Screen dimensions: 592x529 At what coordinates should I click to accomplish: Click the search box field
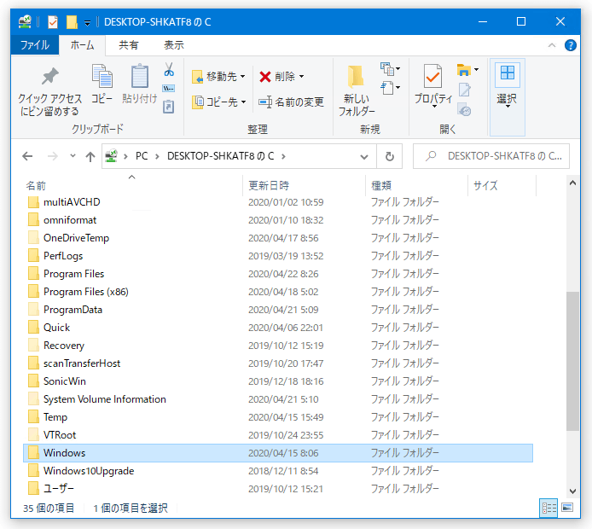[x=491, y=156]
